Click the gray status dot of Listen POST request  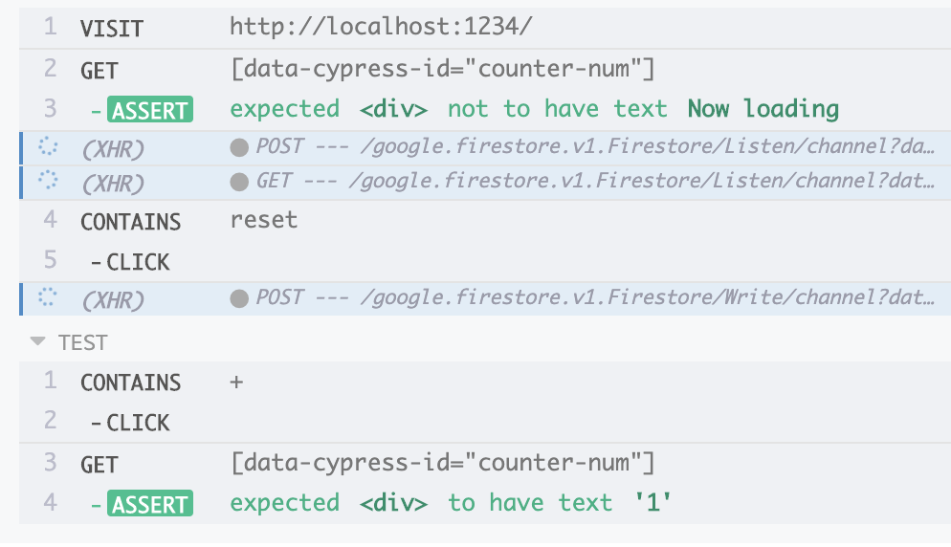[239, 147]
